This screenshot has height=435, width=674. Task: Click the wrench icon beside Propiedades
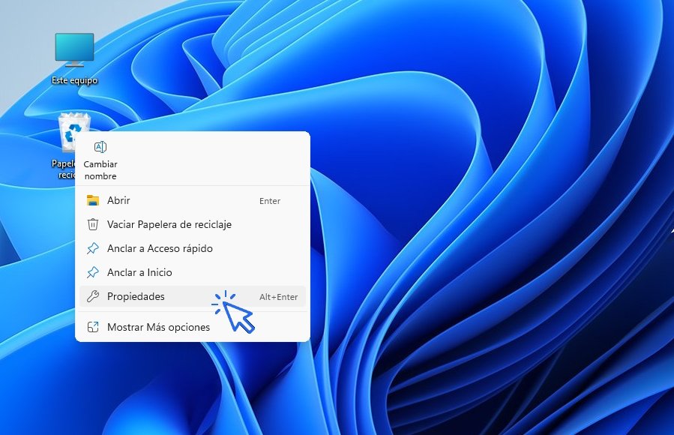click(93, 296)
